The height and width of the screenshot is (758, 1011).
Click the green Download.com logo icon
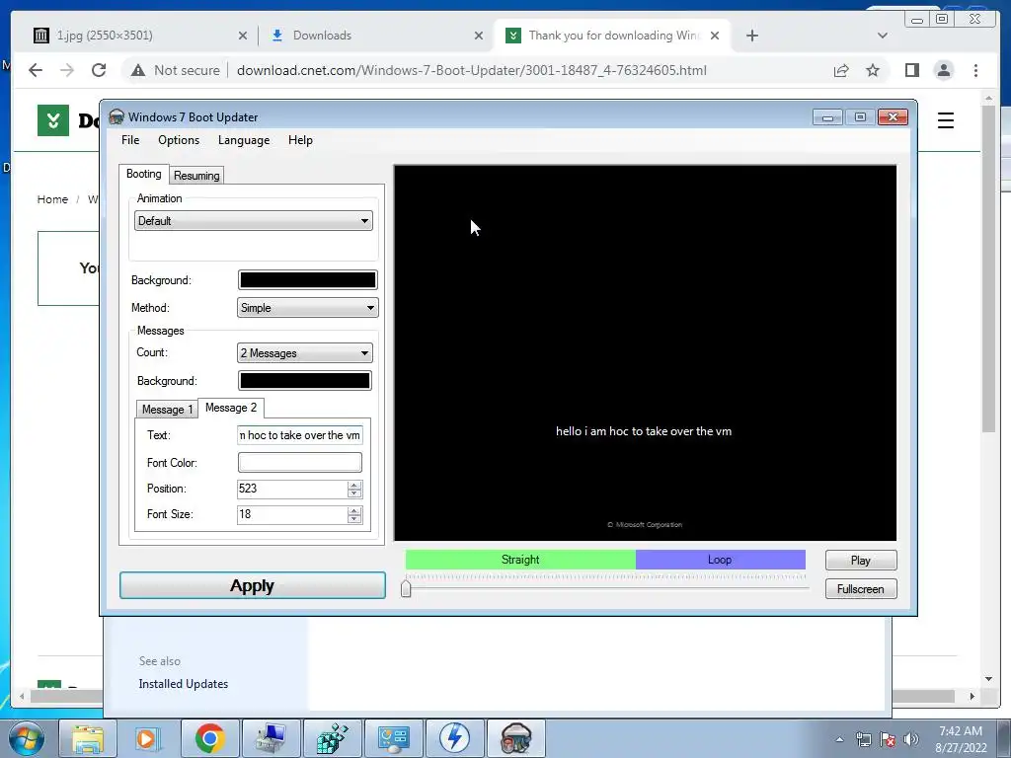pyautogui.click(x=53, y=120)
